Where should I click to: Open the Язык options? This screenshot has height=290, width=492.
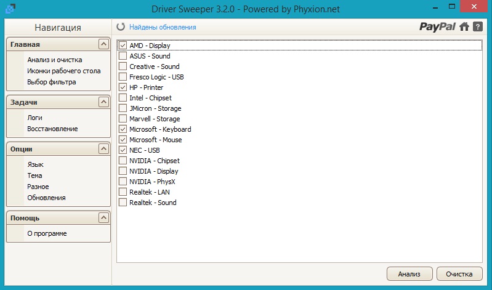click(35, 164)
